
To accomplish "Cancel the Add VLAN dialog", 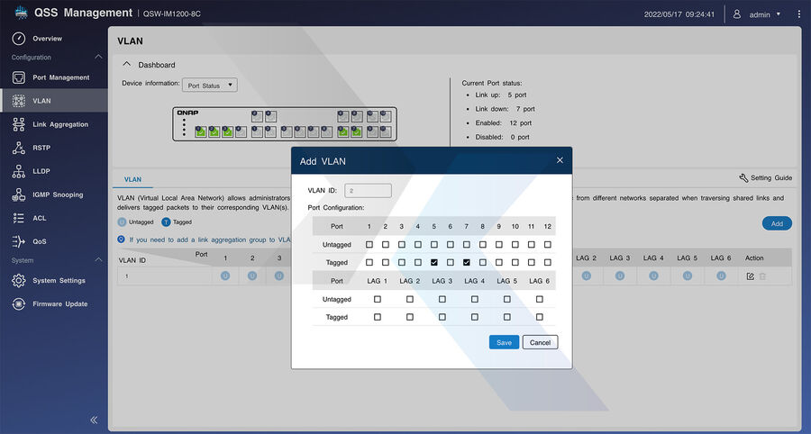I will point(540,342).
